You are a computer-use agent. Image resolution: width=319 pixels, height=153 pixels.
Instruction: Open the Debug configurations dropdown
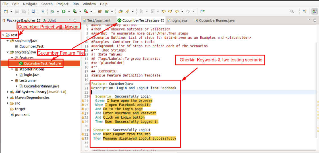[58, 12]
